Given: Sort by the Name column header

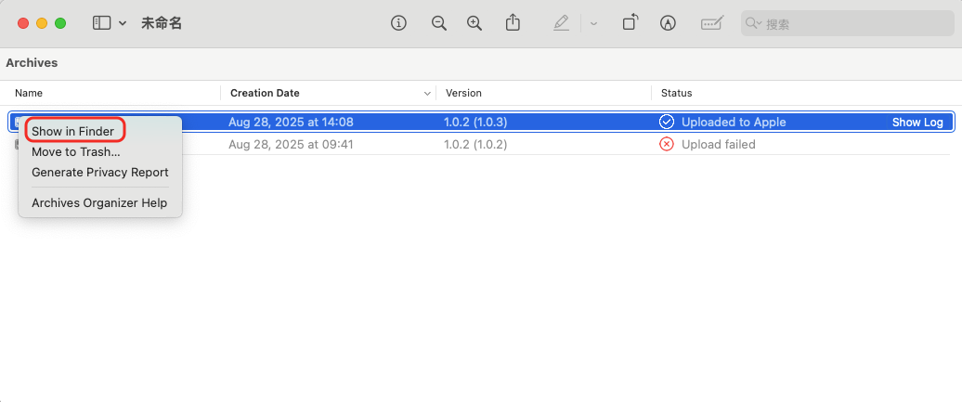Looking at the screenshot, I should 29,93.
